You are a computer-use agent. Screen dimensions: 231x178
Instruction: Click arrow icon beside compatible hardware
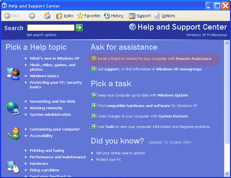point(94,106)
